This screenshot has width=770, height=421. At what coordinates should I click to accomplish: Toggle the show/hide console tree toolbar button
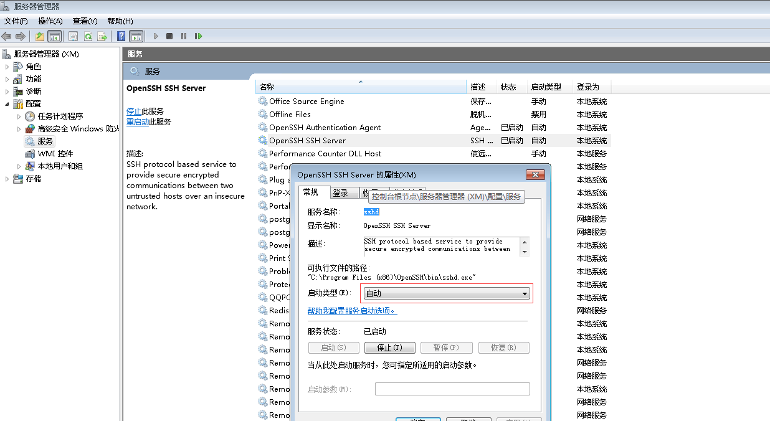click(54, 36)
